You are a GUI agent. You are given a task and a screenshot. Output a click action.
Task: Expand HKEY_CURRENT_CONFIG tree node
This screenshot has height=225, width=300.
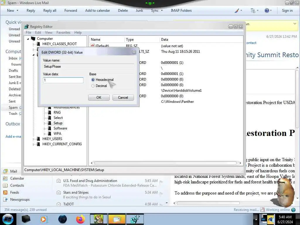click(33, 144)
